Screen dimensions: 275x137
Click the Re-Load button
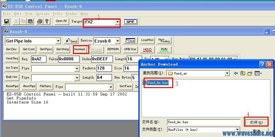pos(96,50)
